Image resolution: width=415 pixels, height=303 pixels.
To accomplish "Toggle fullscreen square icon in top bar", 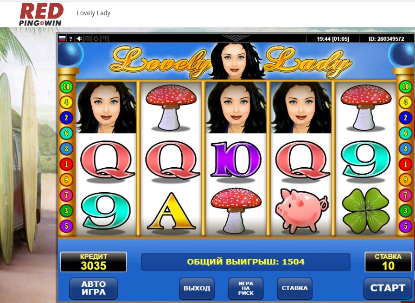I will [x=88, y=38].
